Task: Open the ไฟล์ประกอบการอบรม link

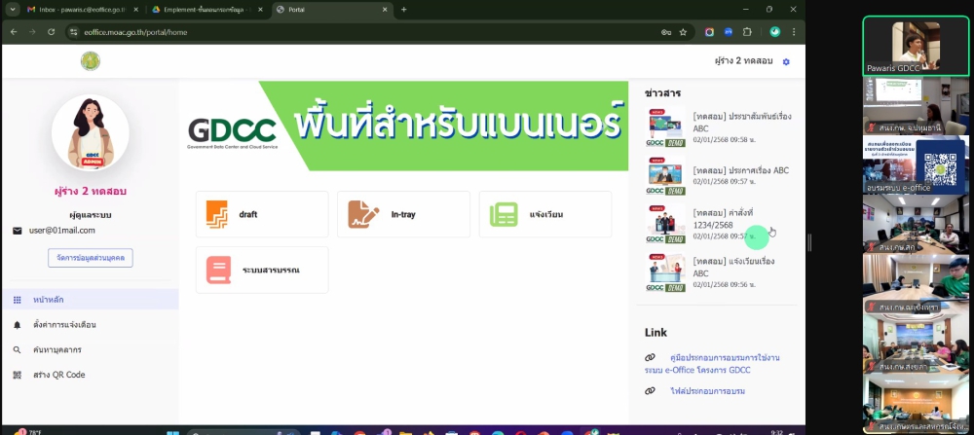Action: [x=693, y=391]
